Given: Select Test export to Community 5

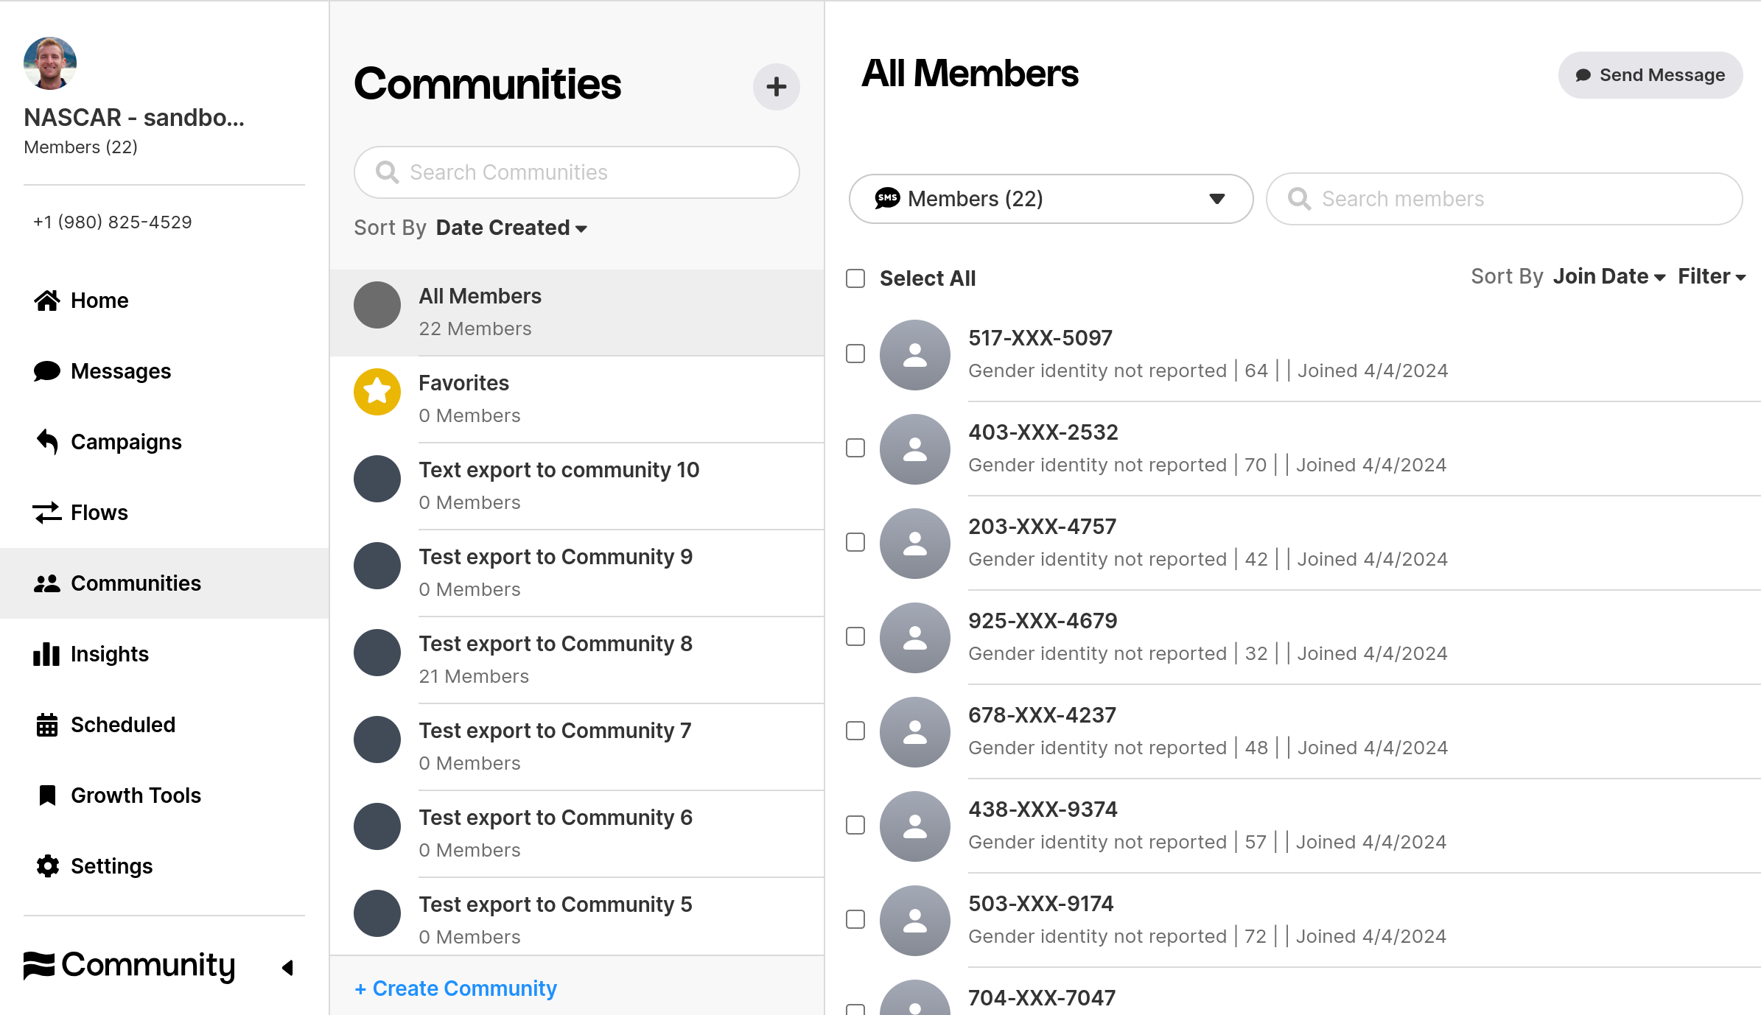Looking at the screenshot, I should (577, 918).
